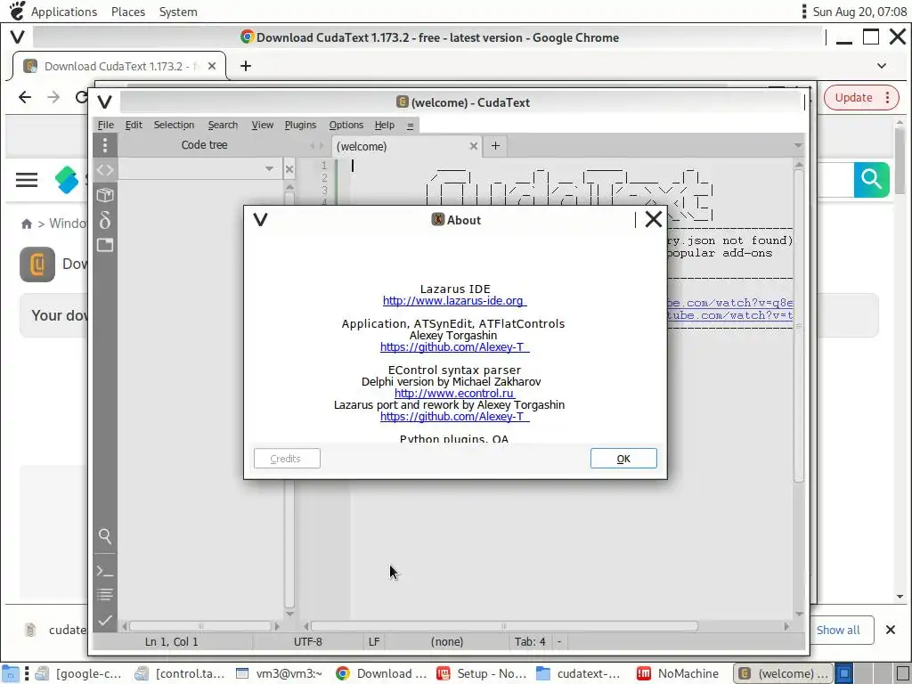Close the code tree filter with X
The image size is (912, 684).
289,169
